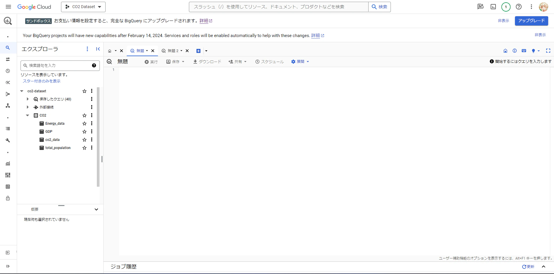Viewport: 554px width, 274px height.
Task: Star the total_population table
Action: tap(84, 148)
